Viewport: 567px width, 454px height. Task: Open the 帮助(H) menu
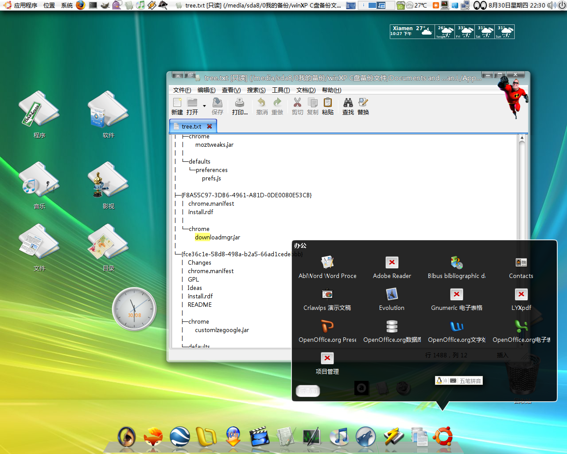click(x=331, y=90)
